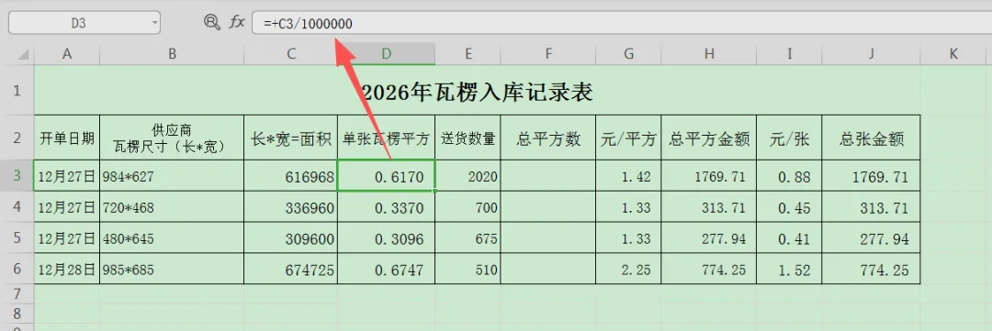The height and width of the screenshot is (331, 992).
Task: Click the select-all corner triangle
Action: 23,55
